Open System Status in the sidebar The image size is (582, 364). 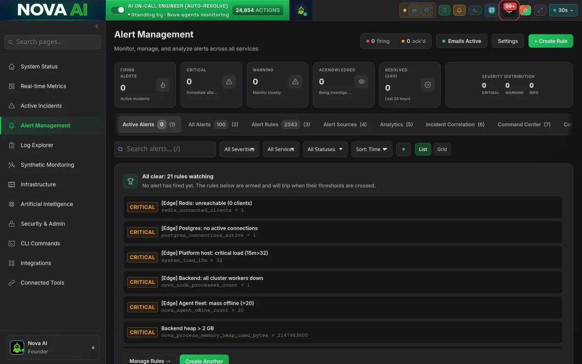click(x=53, y=67)
